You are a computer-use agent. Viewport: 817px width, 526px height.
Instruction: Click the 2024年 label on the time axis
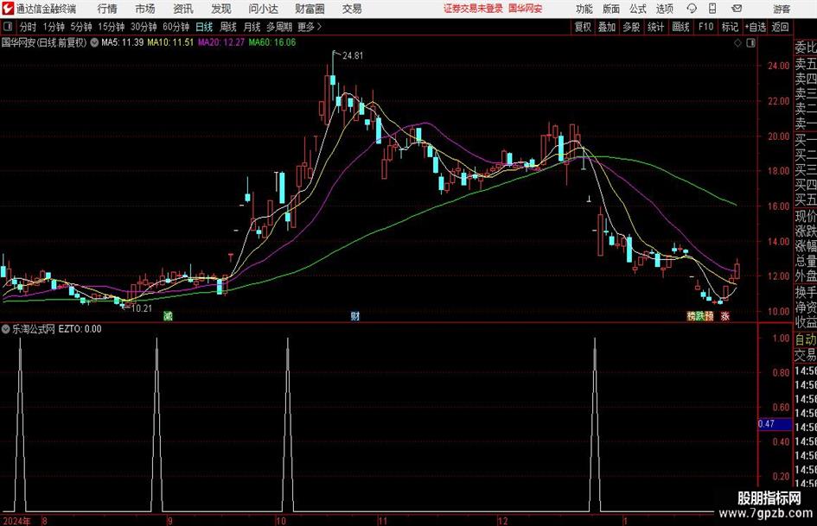pos(16,521)
